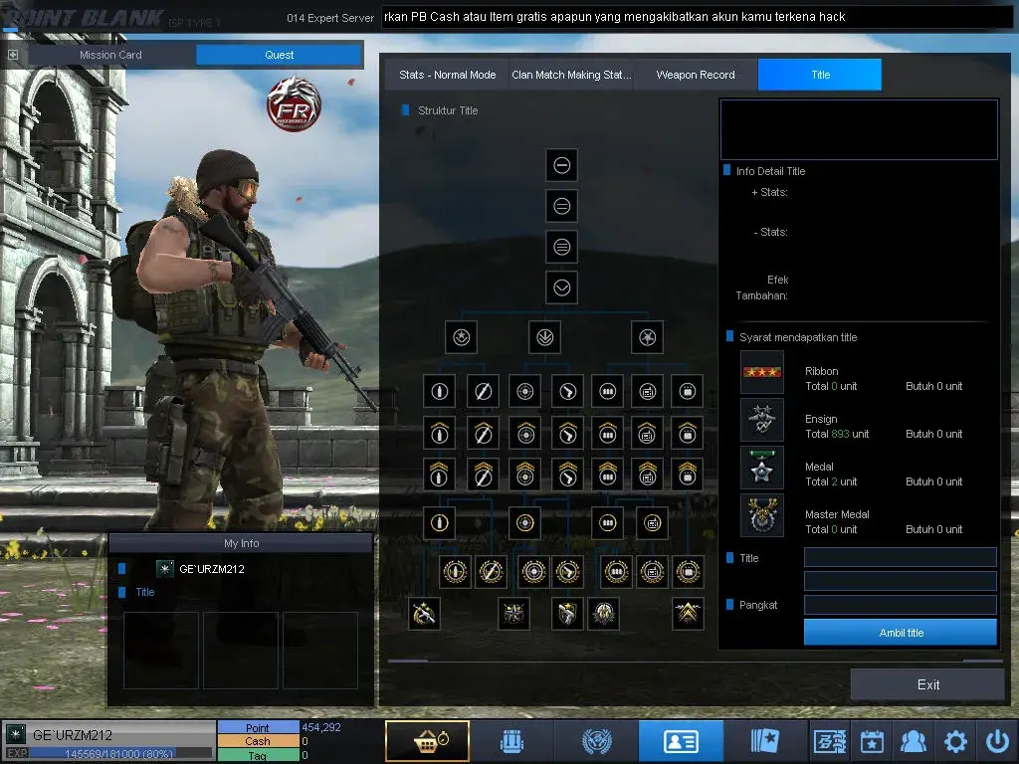Open the coupon ticket icon
1019x764 pixels.
pyautogui.click(x=830, y=740)
